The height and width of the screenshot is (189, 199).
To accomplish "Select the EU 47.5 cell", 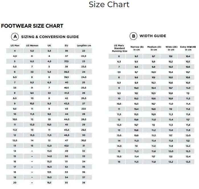I will coord(66,145).
